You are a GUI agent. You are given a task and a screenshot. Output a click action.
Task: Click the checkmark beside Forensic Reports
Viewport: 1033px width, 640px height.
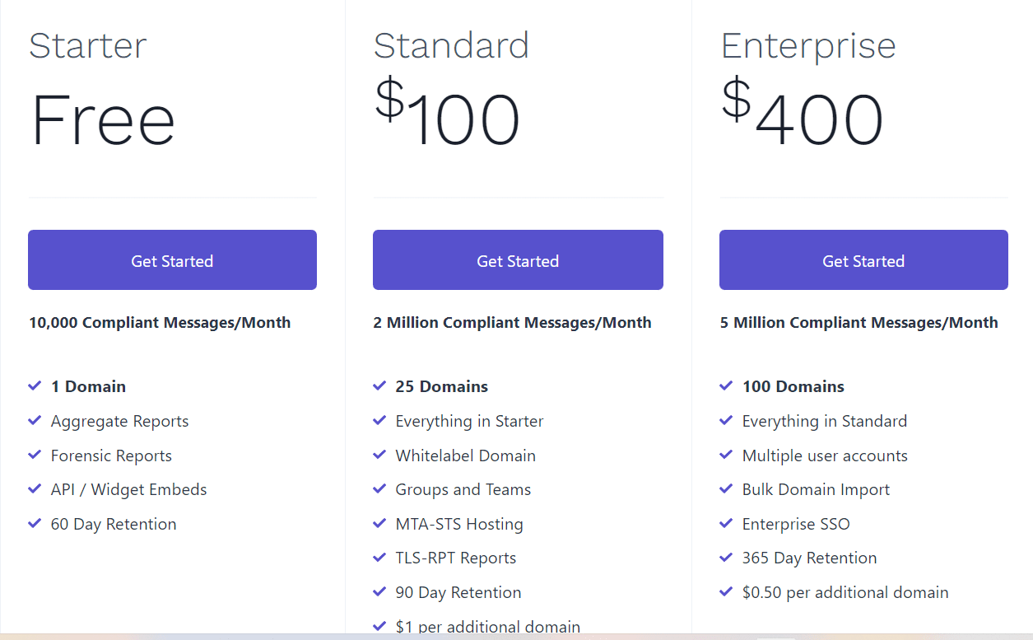35,455
